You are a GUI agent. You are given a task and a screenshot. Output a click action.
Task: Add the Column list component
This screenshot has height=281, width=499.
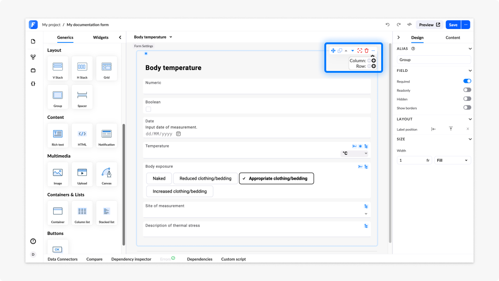(x=82, y=213)
